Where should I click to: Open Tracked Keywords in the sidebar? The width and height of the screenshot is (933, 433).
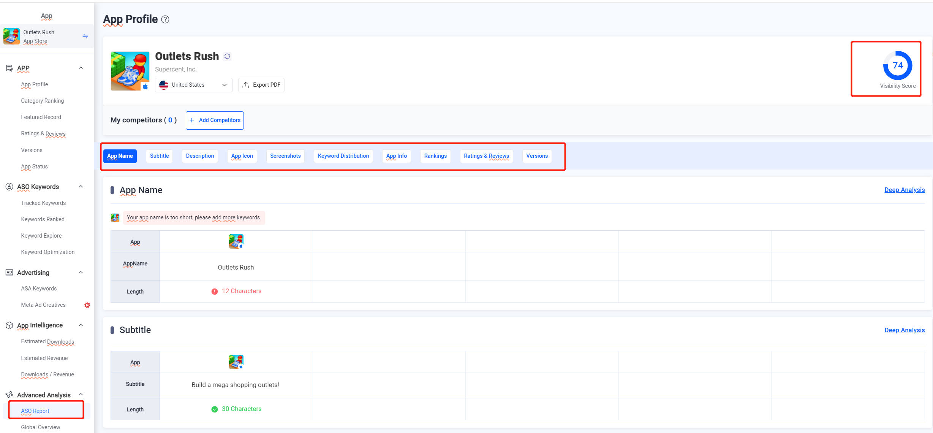(x=43, y=203)
